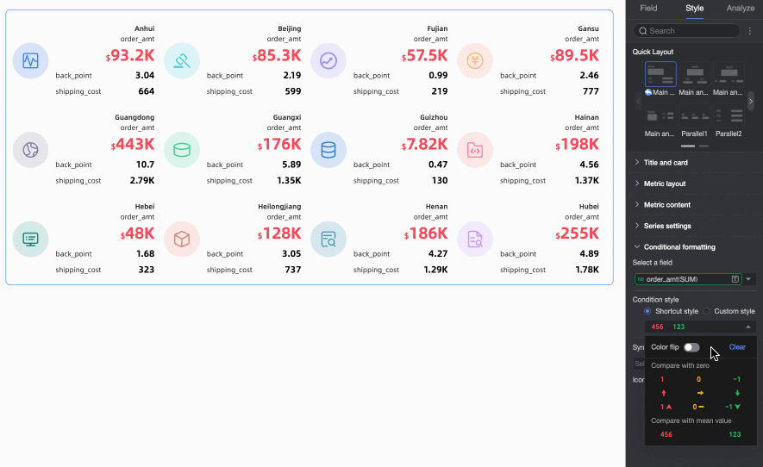Click the Fujian card trend-line icon
Screen dimensions: 763x467
tap(328, 61)
